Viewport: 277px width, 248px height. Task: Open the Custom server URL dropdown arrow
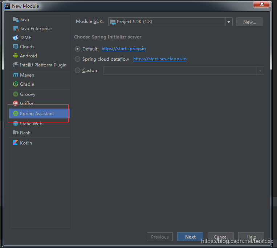pyautogui.click(x=260, y=71)
